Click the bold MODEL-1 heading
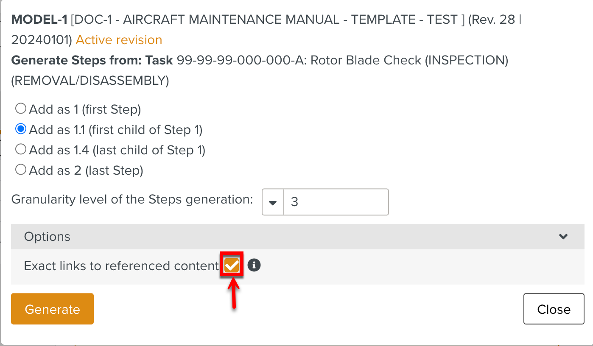Image resolution: width=593 pixels, height=346 pixels. click(39, 20)
